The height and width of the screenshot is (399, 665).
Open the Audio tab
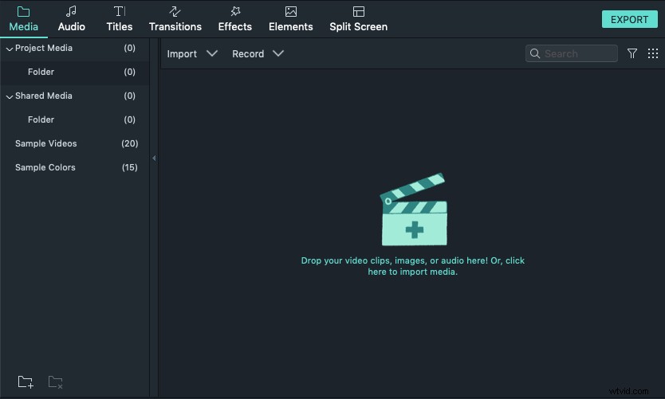click(71, 19)
